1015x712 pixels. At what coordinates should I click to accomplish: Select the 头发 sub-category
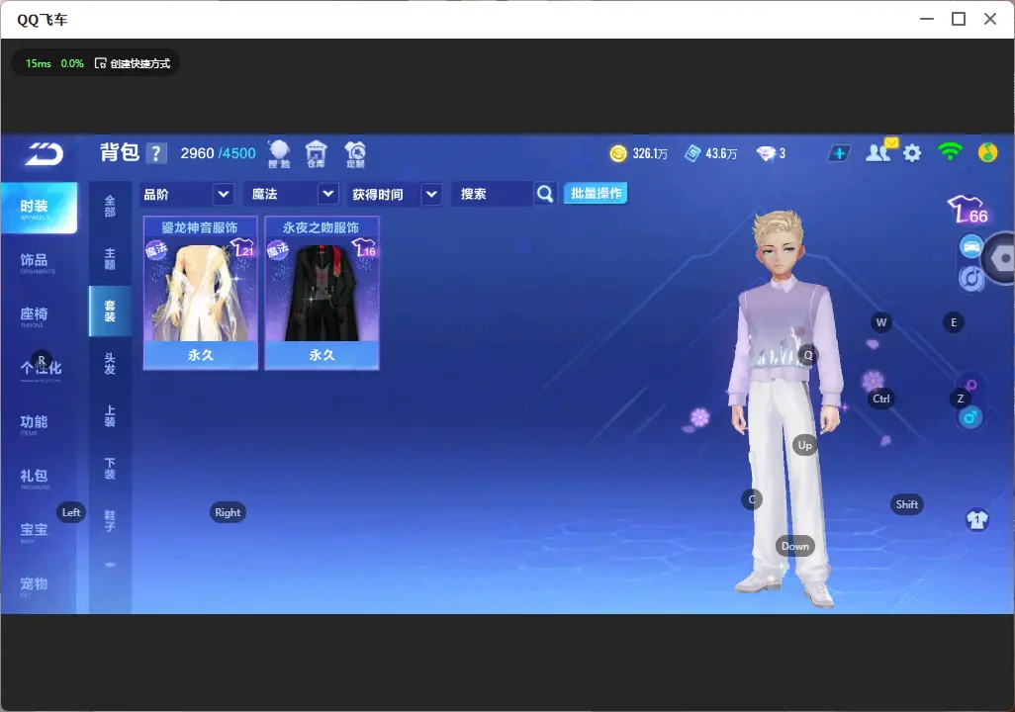110,364
